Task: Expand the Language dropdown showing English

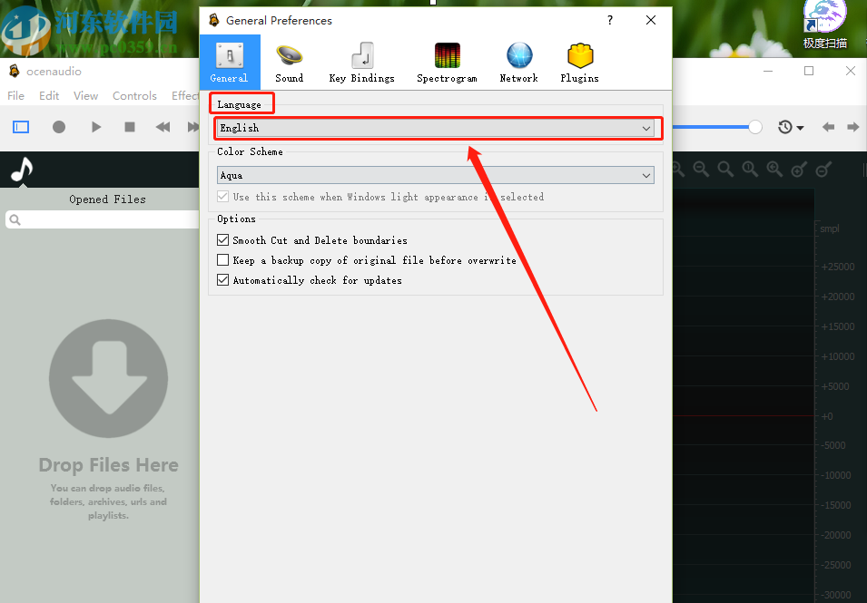Action: coord(435,128)
